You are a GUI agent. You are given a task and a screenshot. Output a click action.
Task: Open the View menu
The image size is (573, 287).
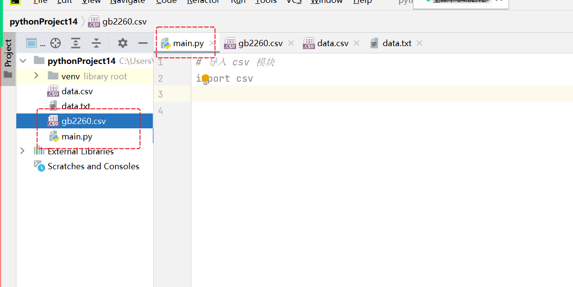pos(91,1)
